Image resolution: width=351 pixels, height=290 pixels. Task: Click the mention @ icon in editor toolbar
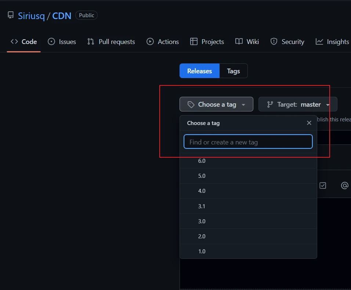(x=344, y=186)
